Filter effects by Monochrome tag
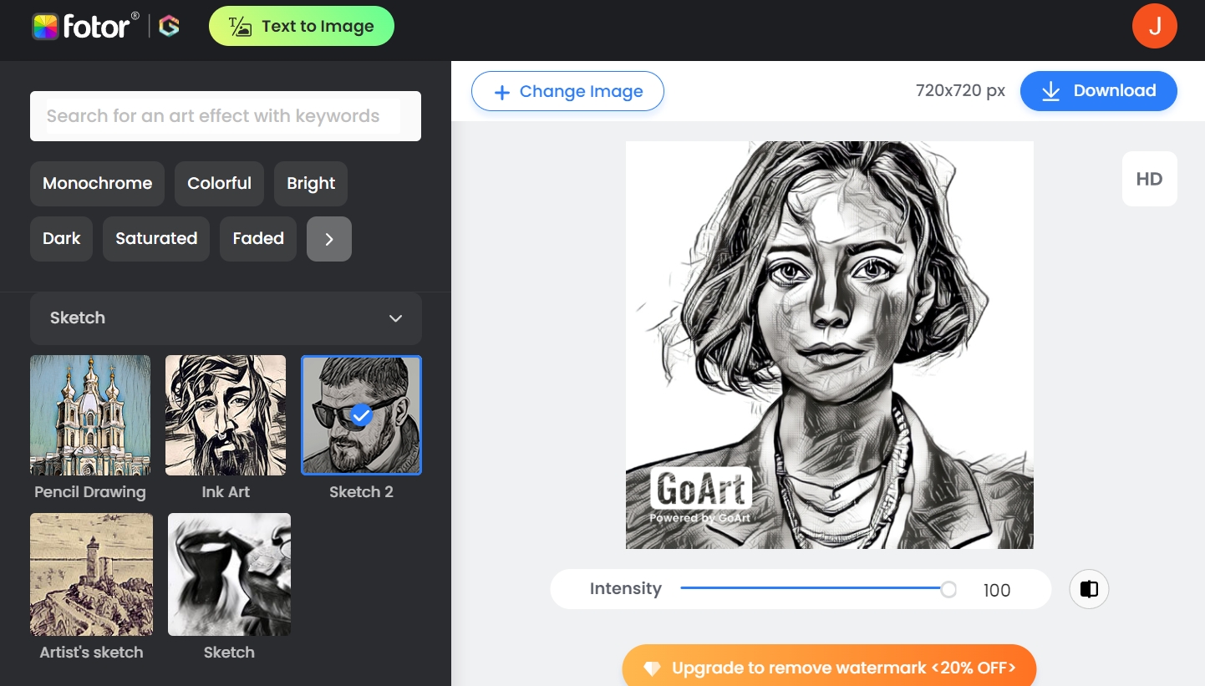This screenshot has width=1205, height=686. (x=97, y=184)
